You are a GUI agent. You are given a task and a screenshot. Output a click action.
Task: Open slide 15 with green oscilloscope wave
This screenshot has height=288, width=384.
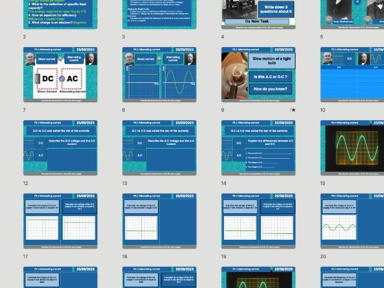[x=352, y=148]
